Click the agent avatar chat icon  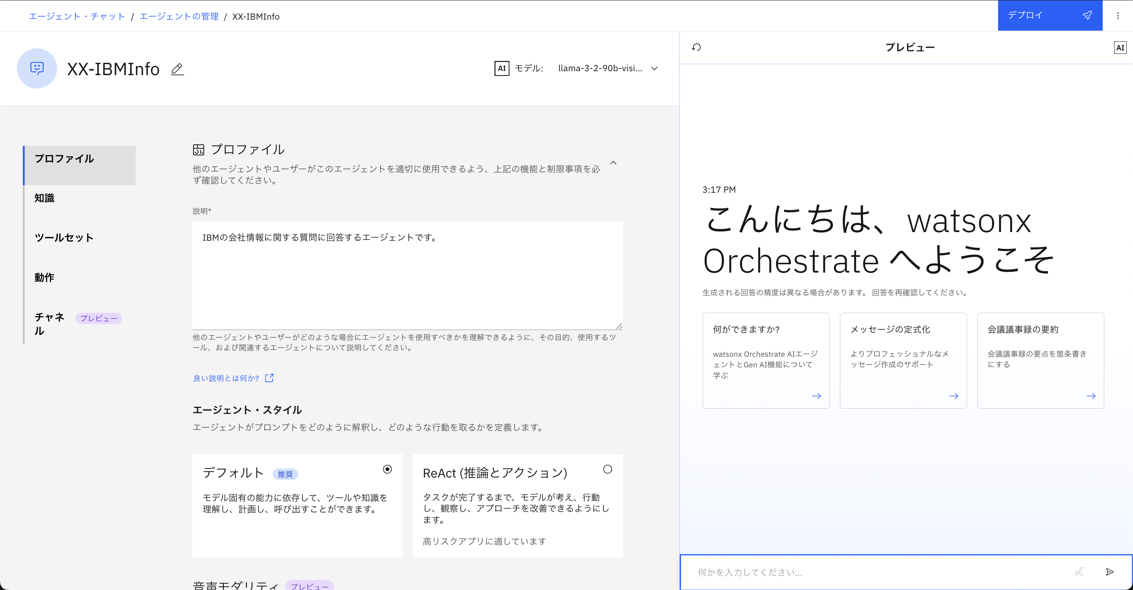(x=37, y=68)
